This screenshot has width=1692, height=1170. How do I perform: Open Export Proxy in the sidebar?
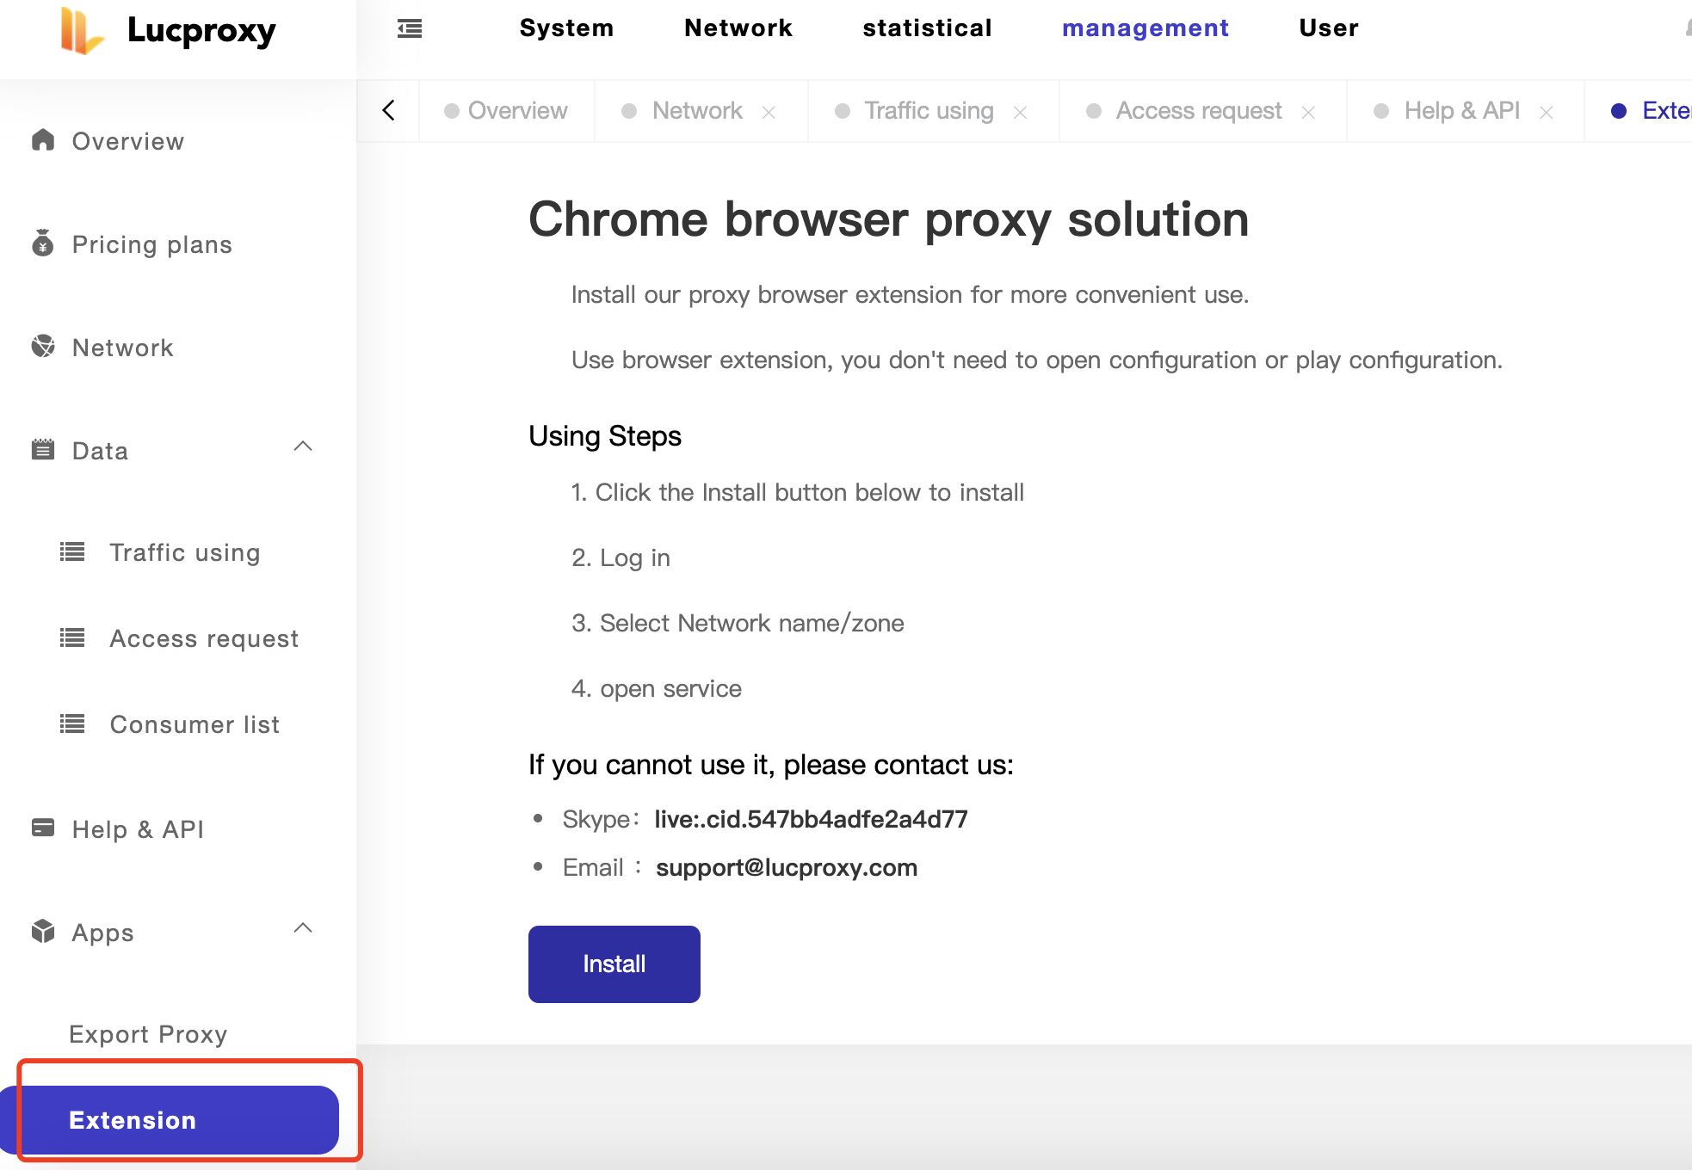click(148, 1034)
